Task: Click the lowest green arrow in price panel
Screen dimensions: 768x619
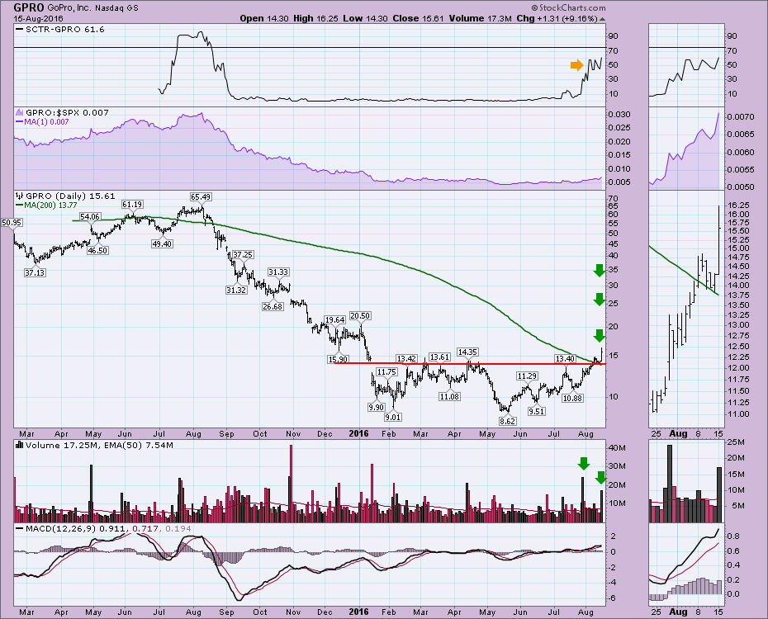Action: 599,334
